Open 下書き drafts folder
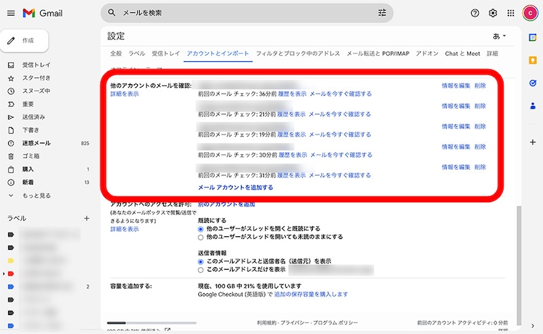Screen dimensions: 543x334 coord(31,130)
